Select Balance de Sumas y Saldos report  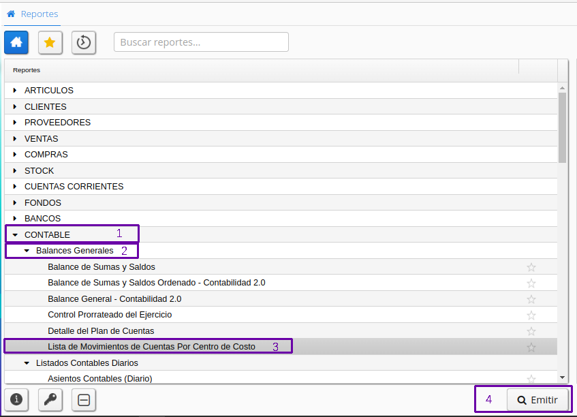coord(281,267)
